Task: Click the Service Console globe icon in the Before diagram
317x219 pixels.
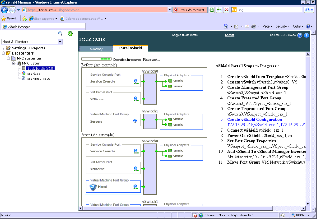Action: point(136,81)
